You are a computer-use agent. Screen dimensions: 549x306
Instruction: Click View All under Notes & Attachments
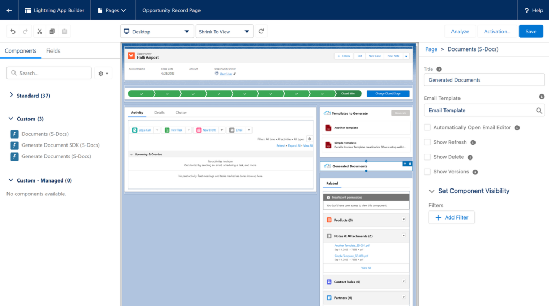click(x=366, y=268)
